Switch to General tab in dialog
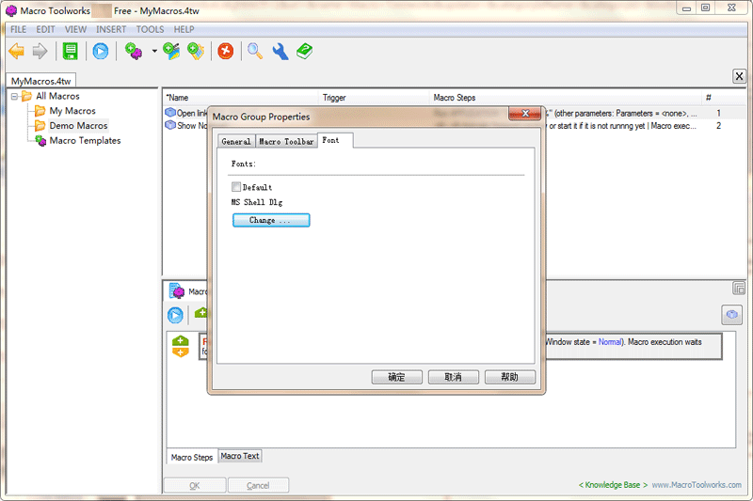This screenshot has width=753, height=501. pyautogui.click(x=236, y=141)
